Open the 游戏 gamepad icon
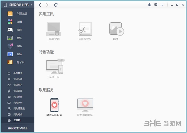187x133 pixels. 10,30
